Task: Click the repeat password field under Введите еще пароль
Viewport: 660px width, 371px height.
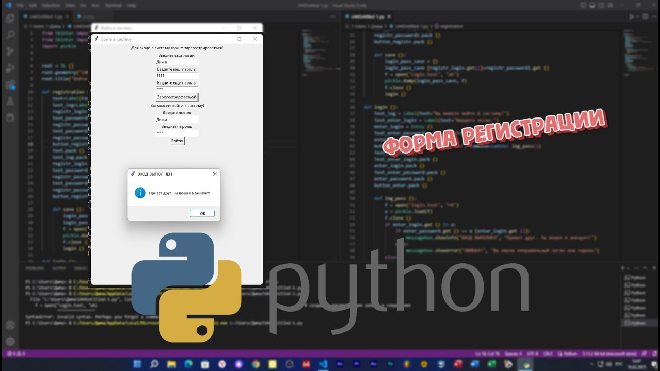Action: 177,89
